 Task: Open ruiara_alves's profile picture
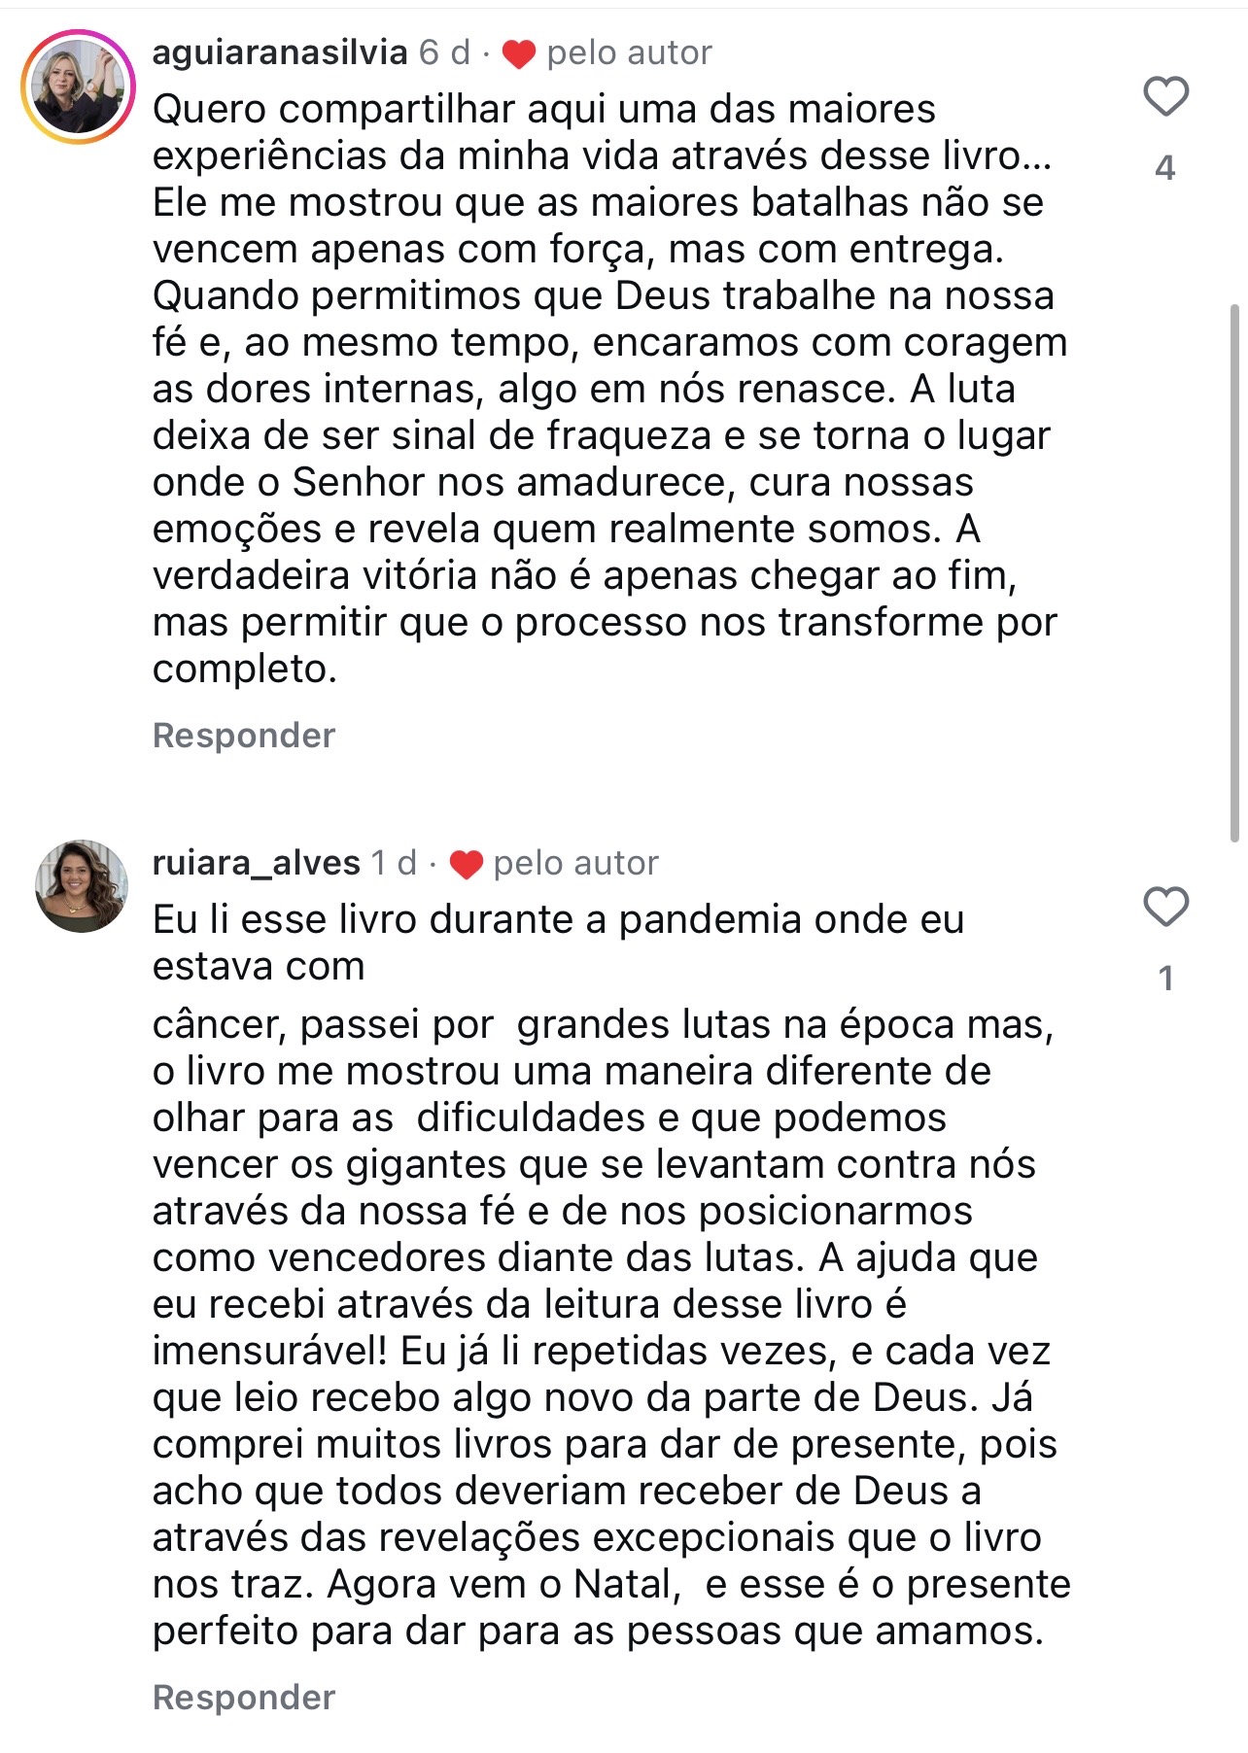pos(82,886)
